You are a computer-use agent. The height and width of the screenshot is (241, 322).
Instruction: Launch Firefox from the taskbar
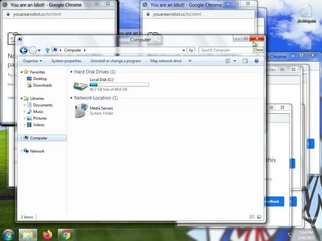tap(47, 235)
